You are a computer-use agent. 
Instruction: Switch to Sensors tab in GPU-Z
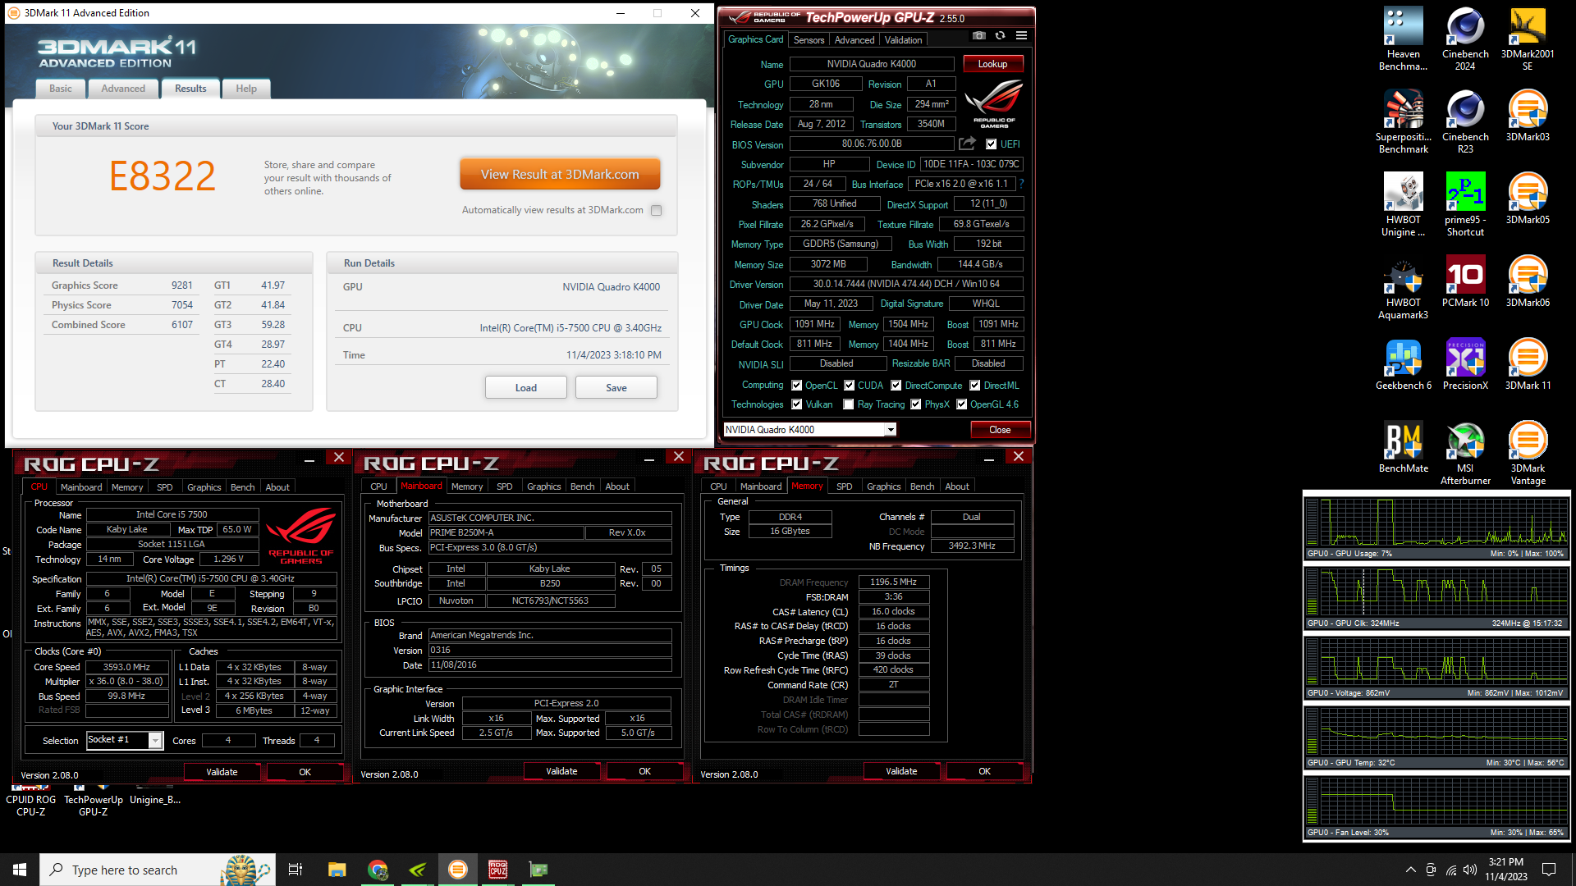(809, 40)
